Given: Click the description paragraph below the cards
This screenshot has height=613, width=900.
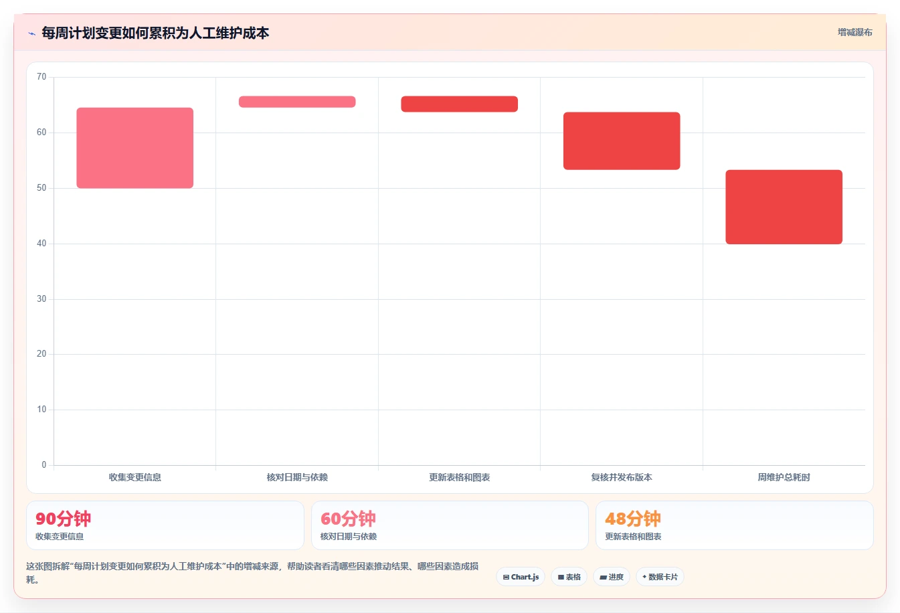Looking at the screenshot, I should [x=253, y=573].
